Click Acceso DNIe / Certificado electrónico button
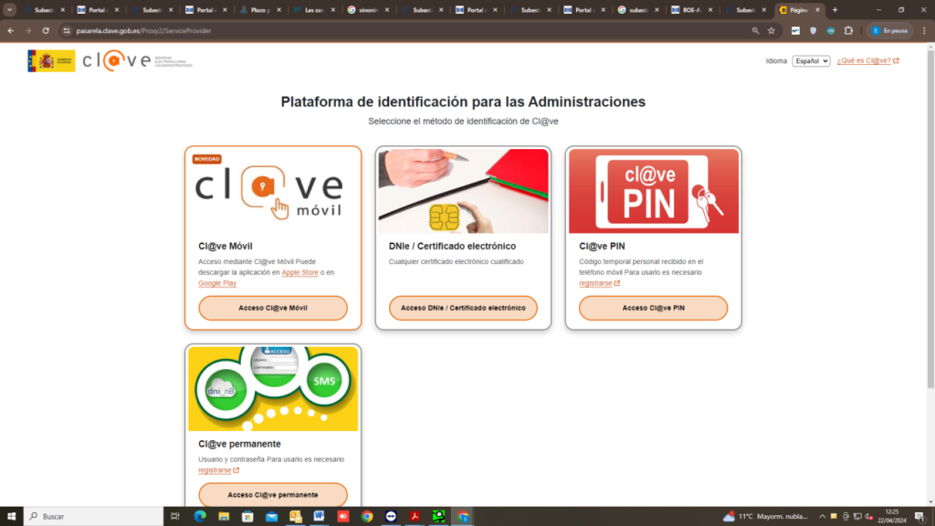Image resolution: width=935 pixels, height=526 pixels. pyautogui.click(x=463, y=308)
